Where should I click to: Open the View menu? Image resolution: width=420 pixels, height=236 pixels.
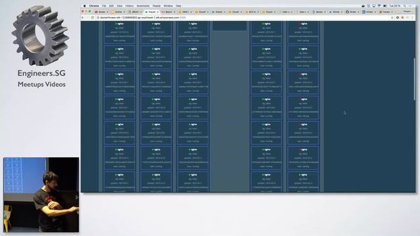[x=119, y=6]
